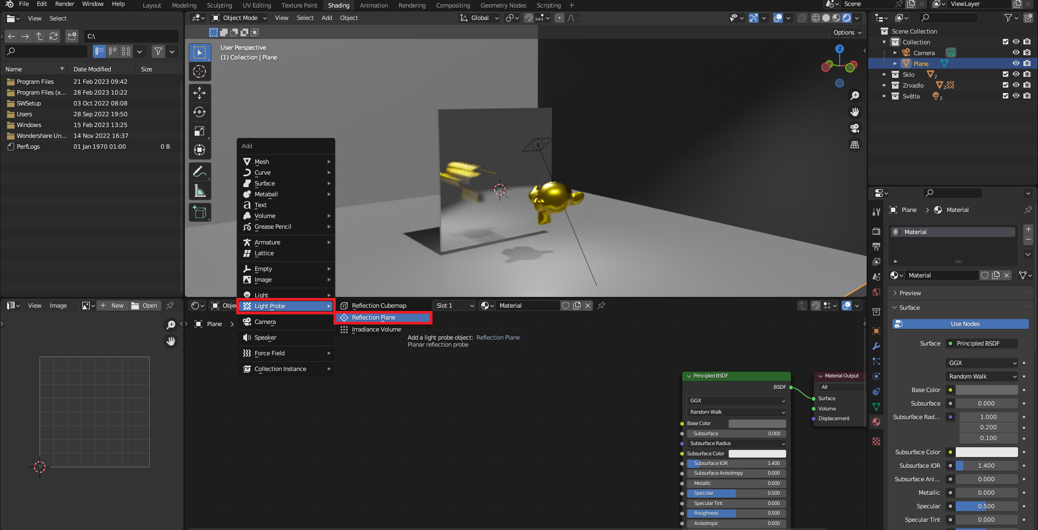Click the Subsurface Color swatch in properties
This screenshot has width=1038, height=530.
pos(986,452)
